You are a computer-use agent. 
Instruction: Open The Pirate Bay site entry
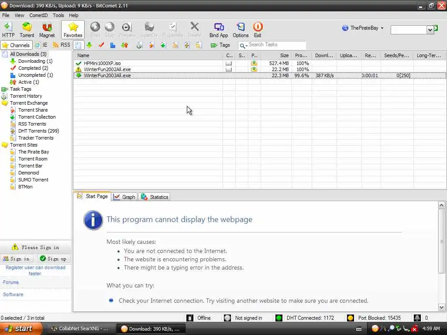34,152
